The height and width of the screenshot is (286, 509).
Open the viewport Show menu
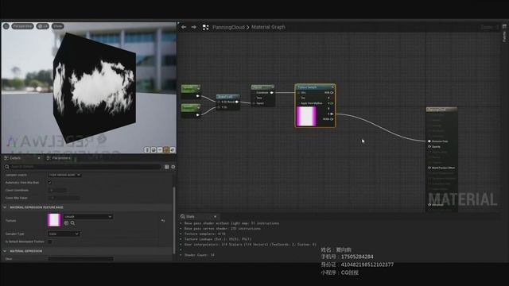(58, 26)
